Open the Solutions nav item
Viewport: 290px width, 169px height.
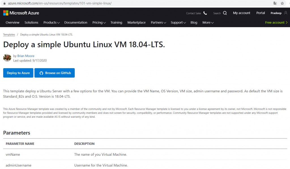pos(31,23)
